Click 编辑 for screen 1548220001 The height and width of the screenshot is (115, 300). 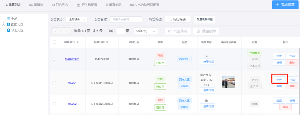pos(279,62)
